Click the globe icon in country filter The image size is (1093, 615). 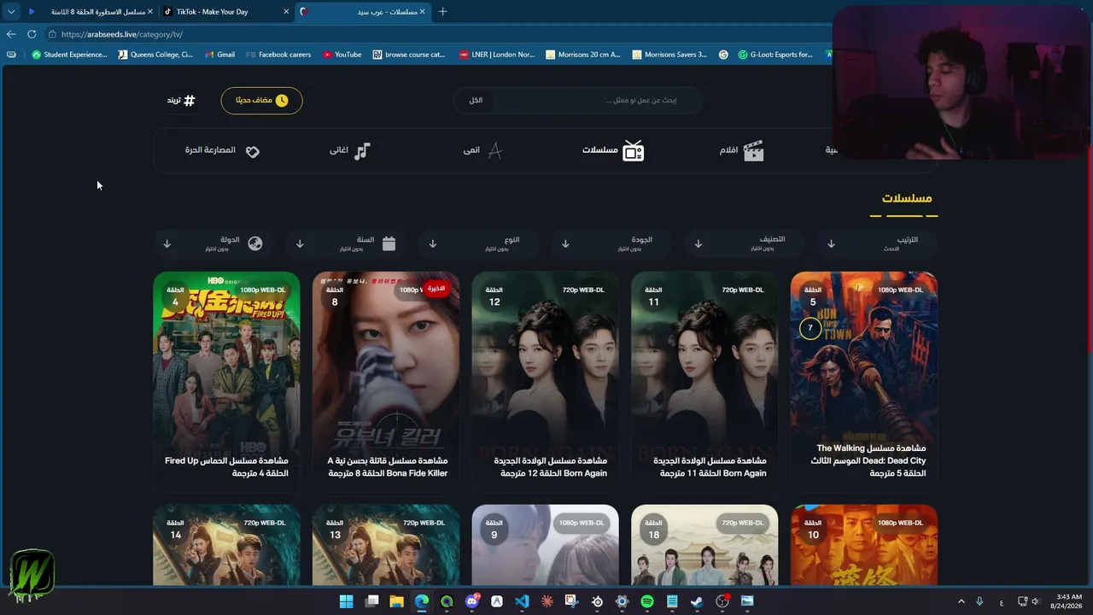pyautogui.click(x=254, y=243)
